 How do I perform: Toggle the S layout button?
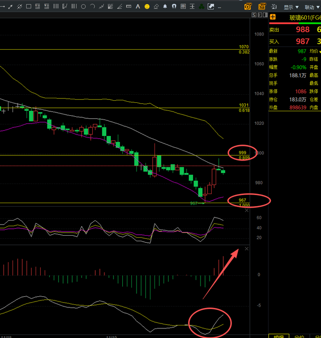[254, 15]
